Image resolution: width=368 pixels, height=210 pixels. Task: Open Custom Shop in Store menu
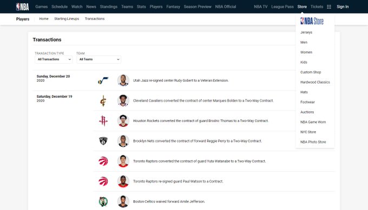[311, 72]
